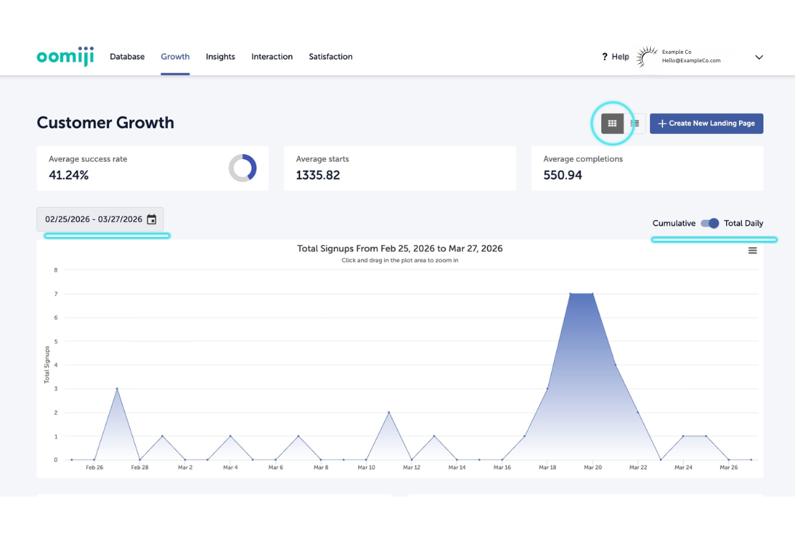Go to the Insights tab
This screenshot has width=795, height=536.
coord(220,57)
